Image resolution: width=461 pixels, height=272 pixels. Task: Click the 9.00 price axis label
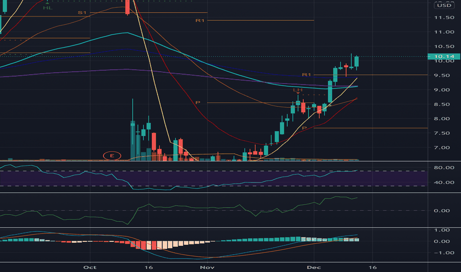[442, 90]
